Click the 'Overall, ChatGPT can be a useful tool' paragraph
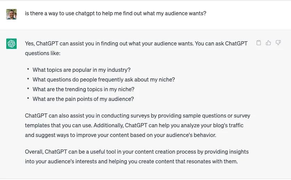The image size is (291, 180). click(137, 156)
